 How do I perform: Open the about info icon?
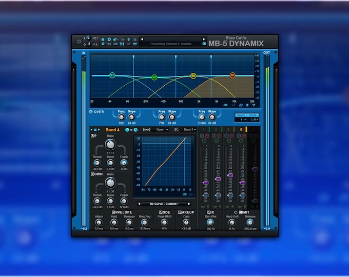pos(135,39)
